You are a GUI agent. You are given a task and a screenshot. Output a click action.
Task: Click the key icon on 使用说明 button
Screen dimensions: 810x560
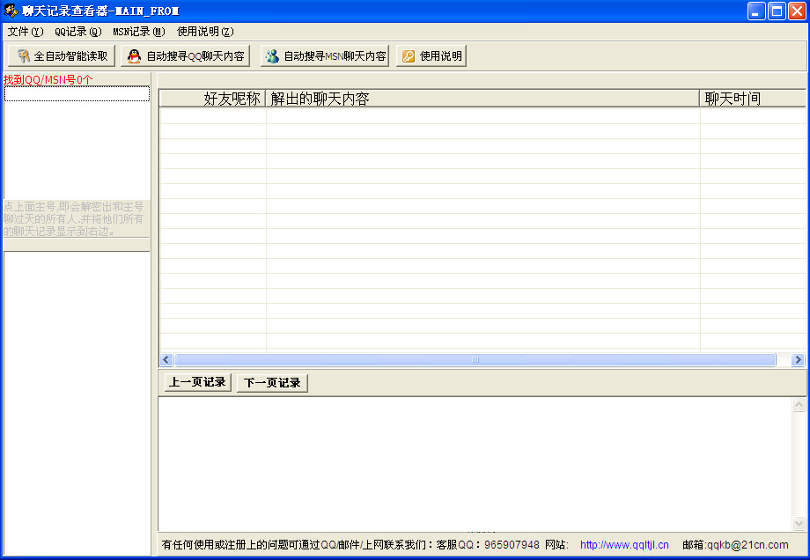pos(409,55)
